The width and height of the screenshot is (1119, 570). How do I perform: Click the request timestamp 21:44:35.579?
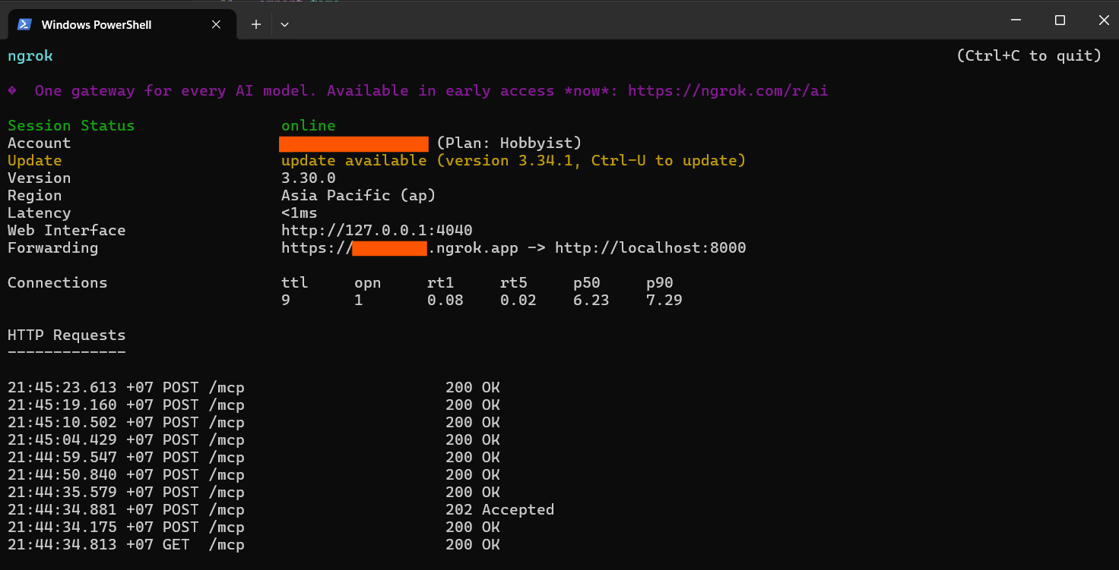[x=62, y=493]
